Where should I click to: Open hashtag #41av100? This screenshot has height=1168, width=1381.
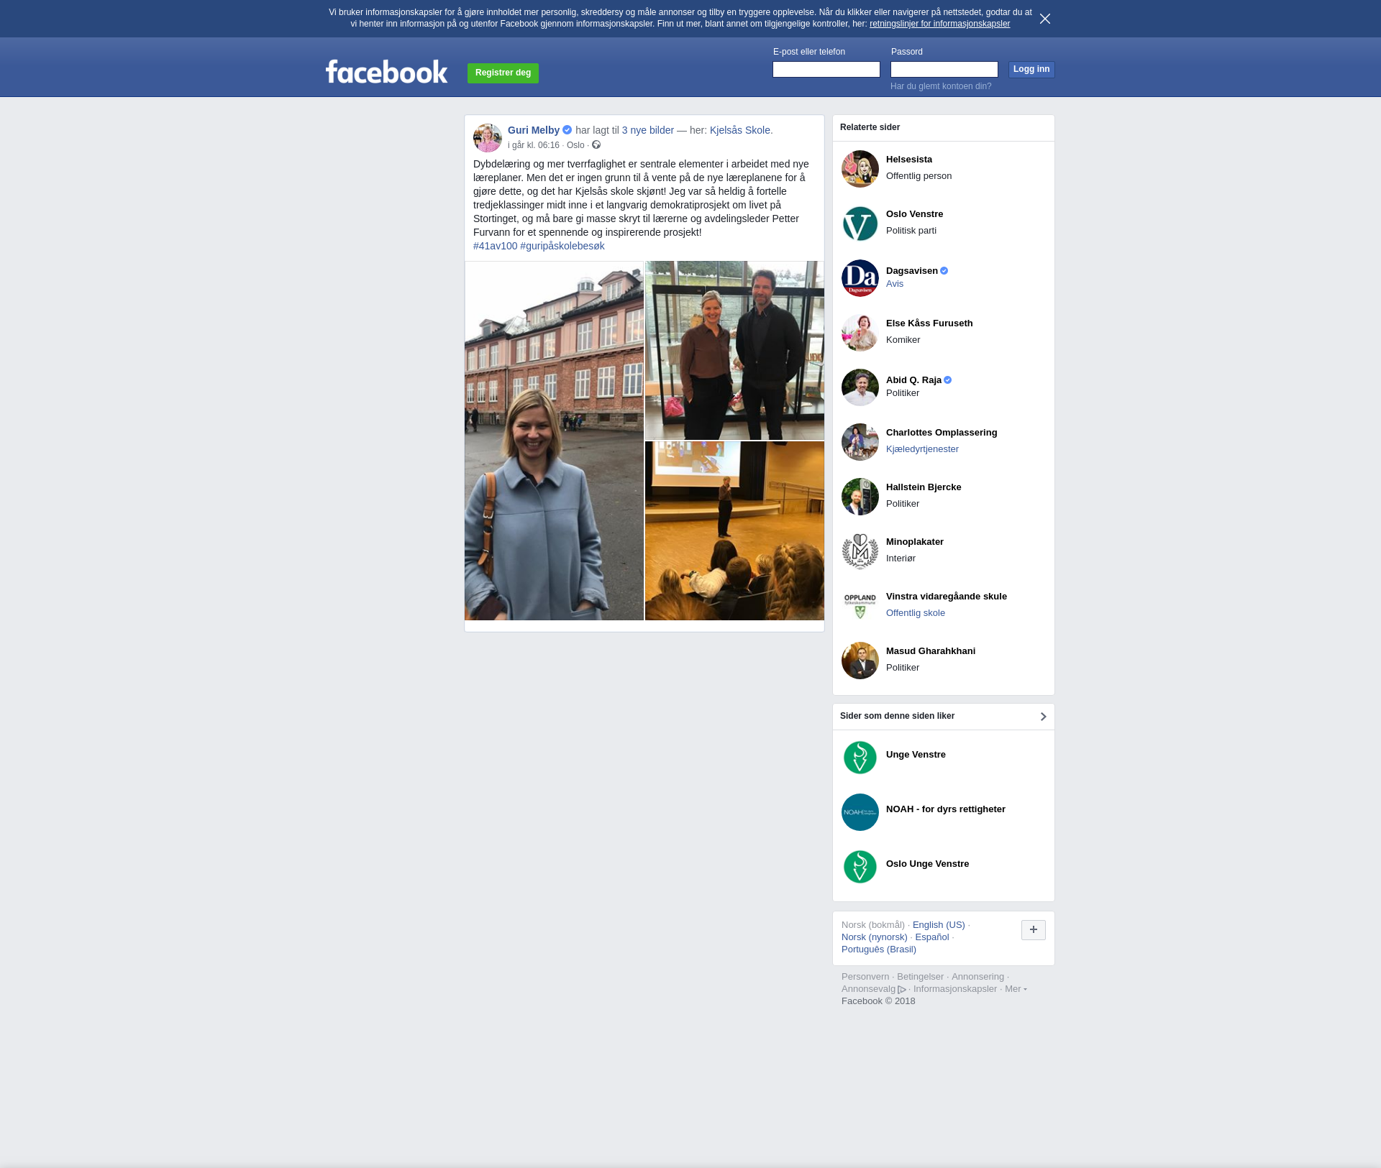pos(495,246)
